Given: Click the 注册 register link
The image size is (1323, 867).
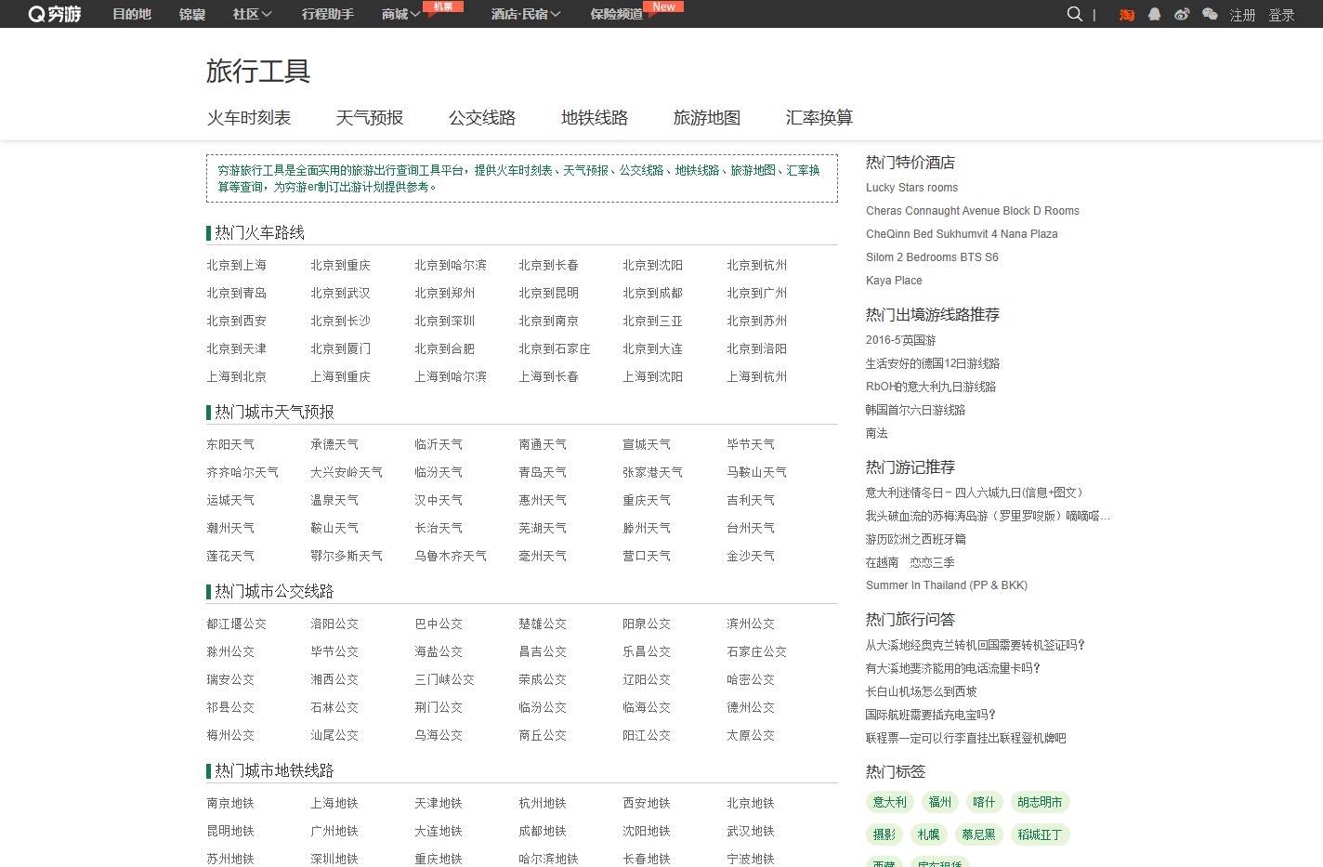Looking at the screenshot, I should (1243, 15).
